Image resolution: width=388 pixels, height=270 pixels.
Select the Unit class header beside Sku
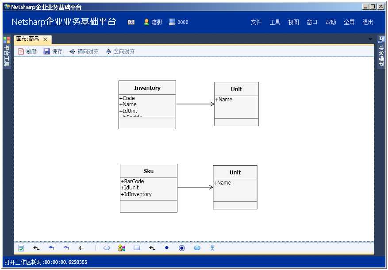235,172
